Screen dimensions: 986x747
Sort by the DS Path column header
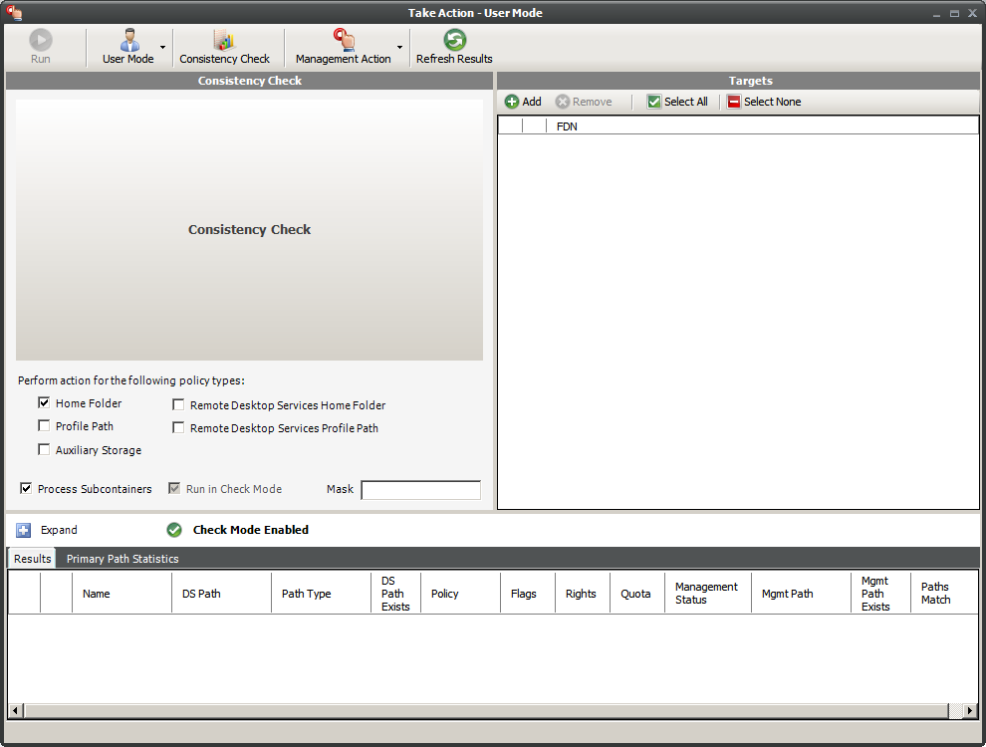click(x=221, y=594)
